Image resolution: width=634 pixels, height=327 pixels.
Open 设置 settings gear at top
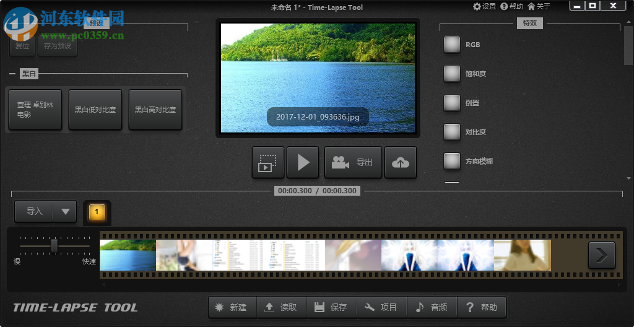pos(484,6)
